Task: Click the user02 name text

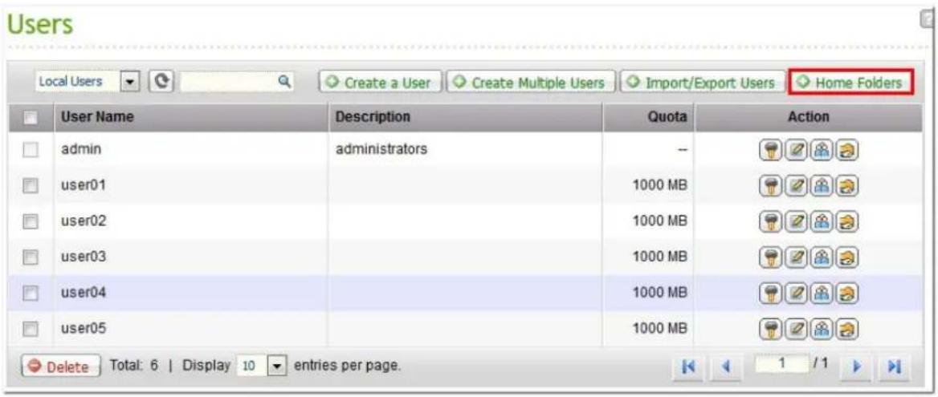Action: 84,221
